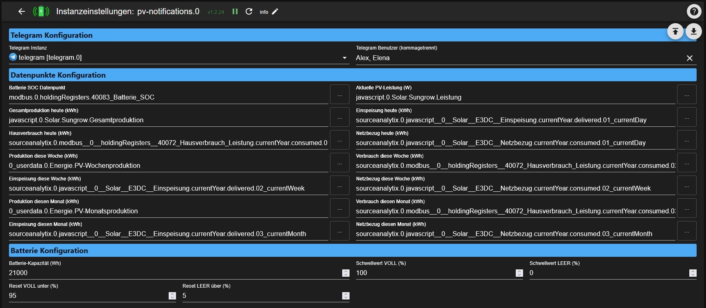Browse datapoint for Batterie SOC
This screenshot has width=706, height=308.
339,95
